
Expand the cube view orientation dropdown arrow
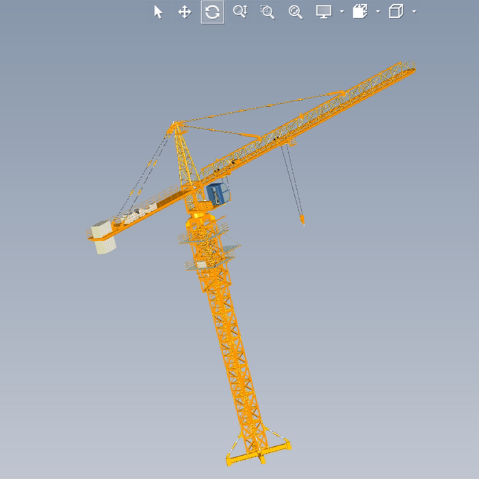point(414,12)
